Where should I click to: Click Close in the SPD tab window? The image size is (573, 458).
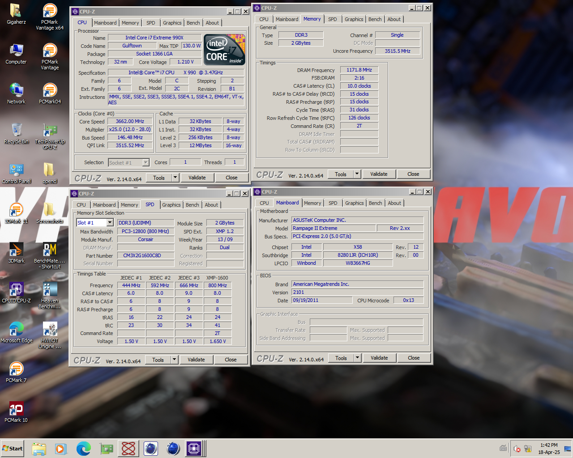[231, 360]
